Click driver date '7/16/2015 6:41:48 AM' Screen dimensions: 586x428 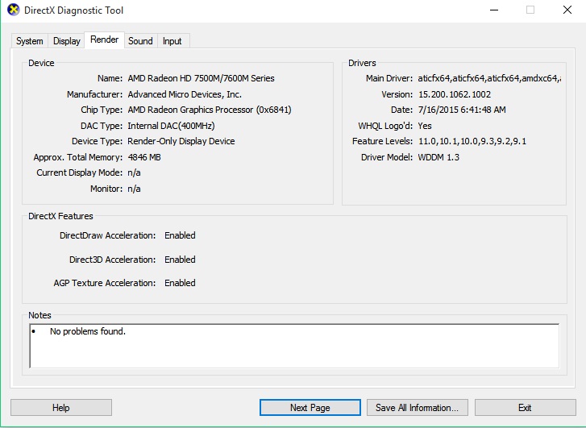pos(462,110)
